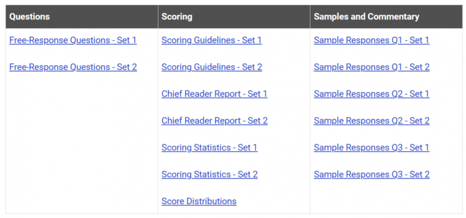Open Sample Responses Q2 - Set 2

pos(372,121)
